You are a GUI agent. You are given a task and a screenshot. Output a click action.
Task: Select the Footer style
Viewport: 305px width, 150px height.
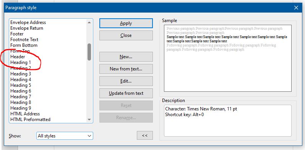click(x=17, y=34)
